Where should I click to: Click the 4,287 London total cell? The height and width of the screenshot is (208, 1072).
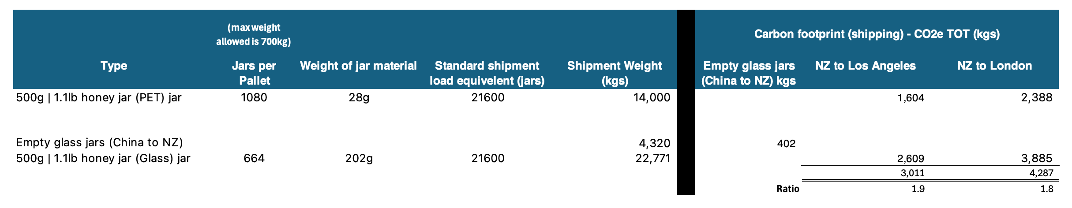(1041, 173)
